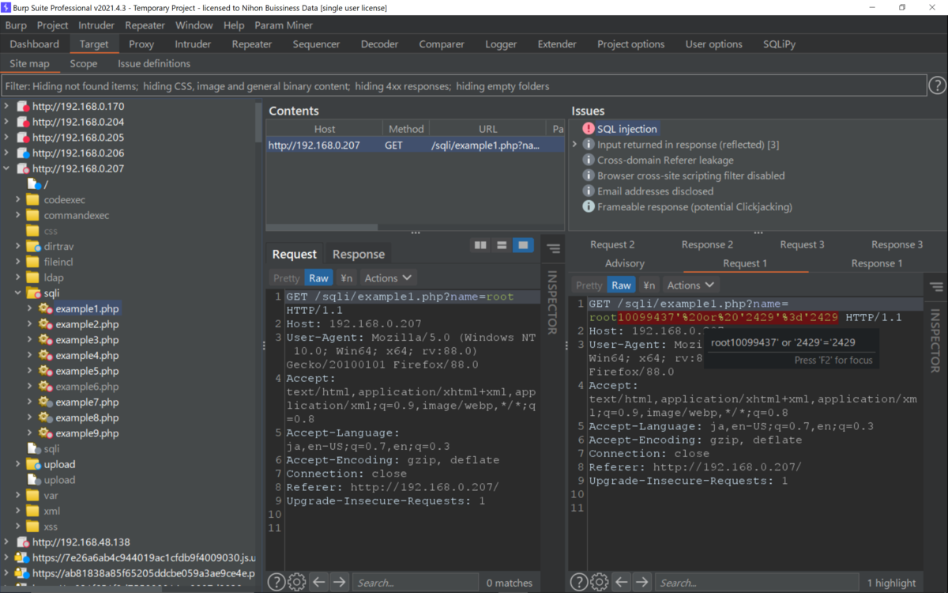Toggle Raw view in issue request editor

621,285
